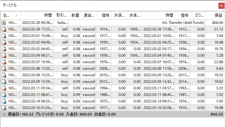Click the buy order icon dated 2022.03.16 01:24
This screenshot has height=127, width=225.
pyautogui.click(x=4, y=108)
